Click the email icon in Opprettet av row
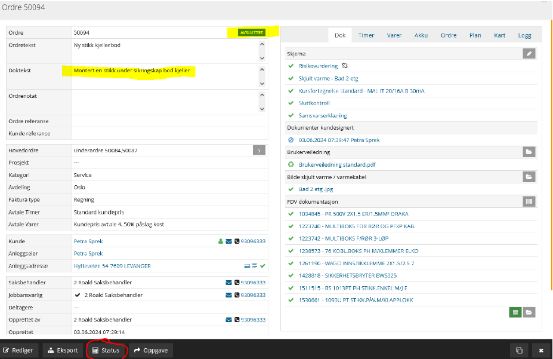553x359 pixels. [x=228, y=320]
